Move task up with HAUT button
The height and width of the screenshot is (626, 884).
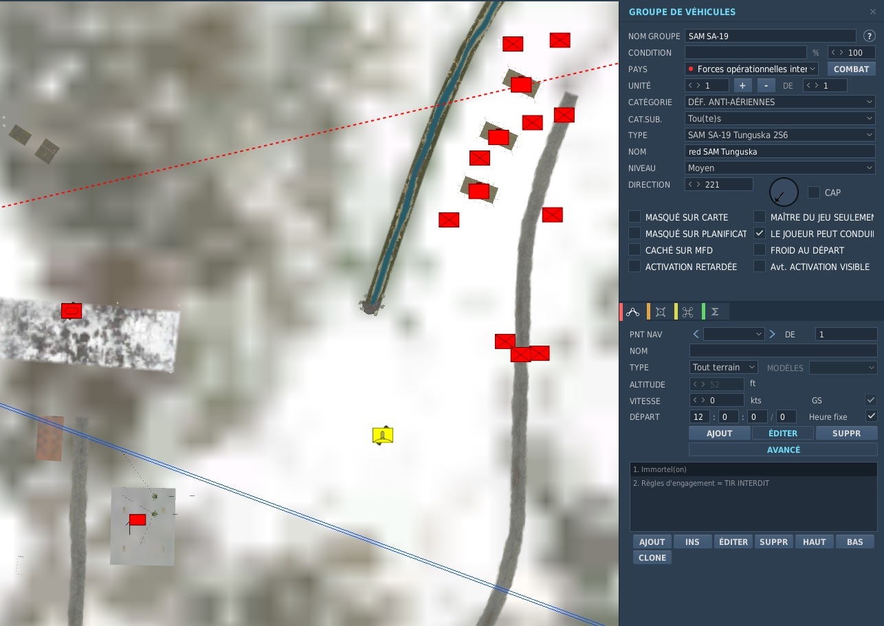pos(814,541)
